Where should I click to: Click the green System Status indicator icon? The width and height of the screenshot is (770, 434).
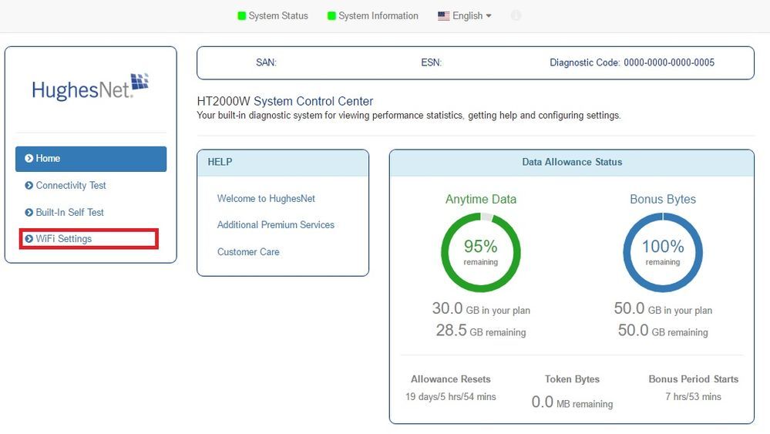[x=241, y=15]
